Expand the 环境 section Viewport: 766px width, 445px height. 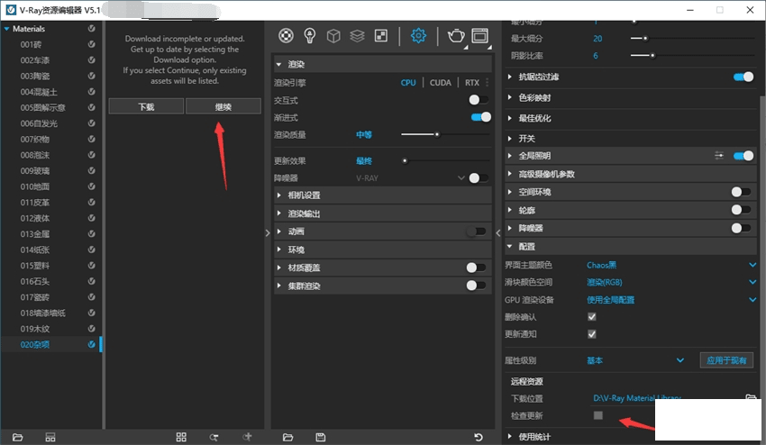click(x=382, y=250)
